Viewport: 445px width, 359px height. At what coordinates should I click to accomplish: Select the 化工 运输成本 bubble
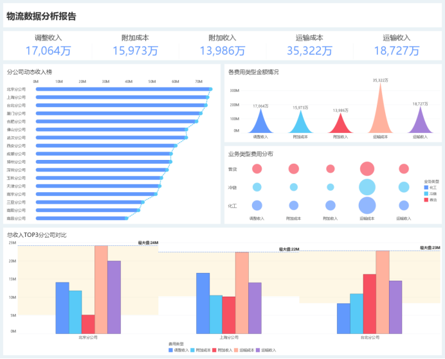(367, 206)
